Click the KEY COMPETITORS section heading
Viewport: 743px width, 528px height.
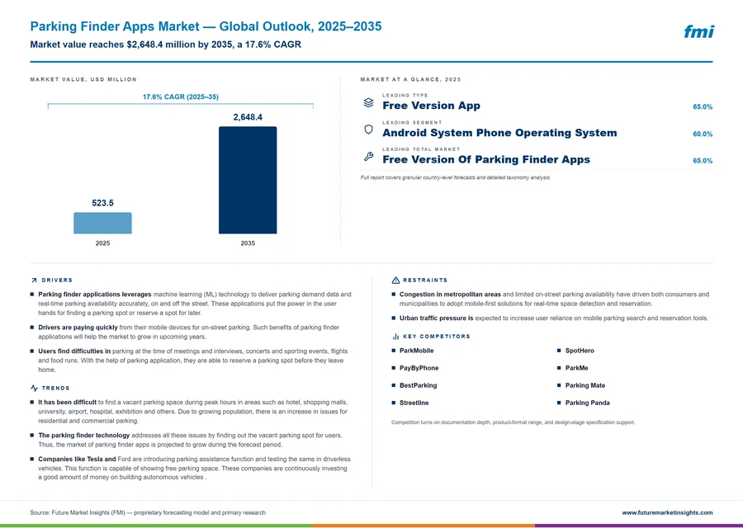(x=437, y=337)
